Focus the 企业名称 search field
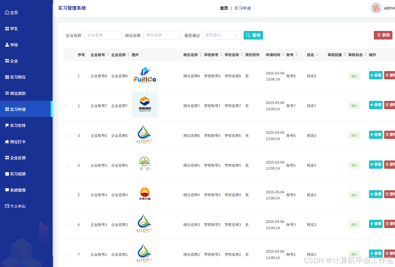 pos(103,35)
